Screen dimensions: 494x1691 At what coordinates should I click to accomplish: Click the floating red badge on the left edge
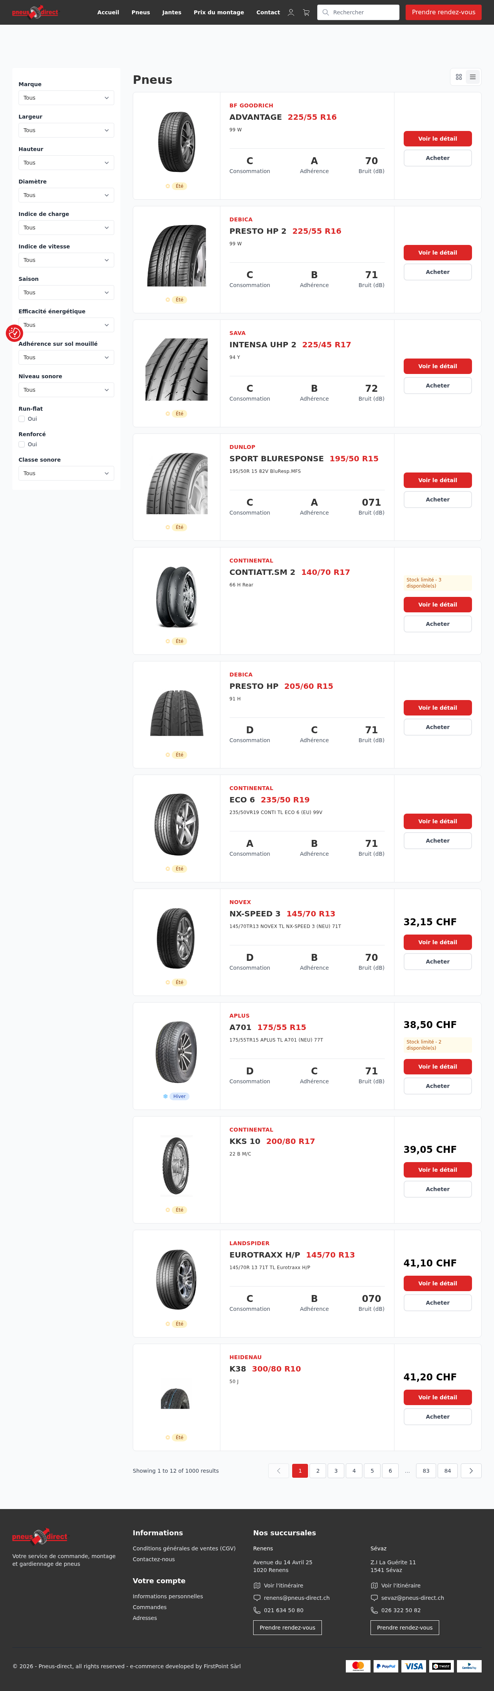point(14,333)
